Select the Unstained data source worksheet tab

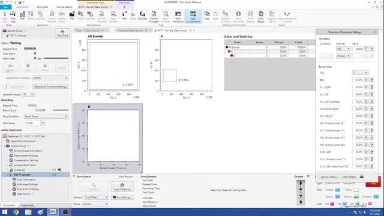[x=132, y=31]
